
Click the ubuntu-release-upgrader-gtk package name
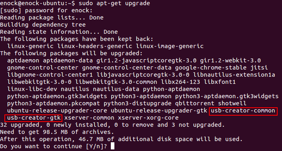(159, 110)
